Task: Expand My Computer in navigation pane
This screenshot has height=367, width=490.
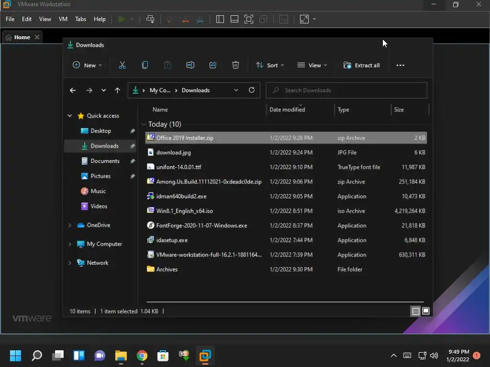Action: tap(70, 244)
